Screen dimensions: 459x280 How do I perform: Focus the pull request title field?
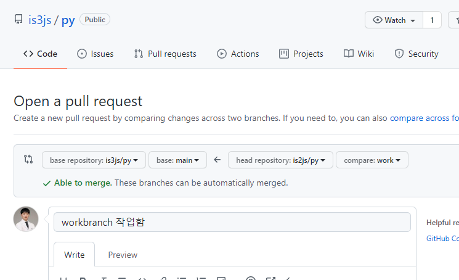(x=232, y=222)
